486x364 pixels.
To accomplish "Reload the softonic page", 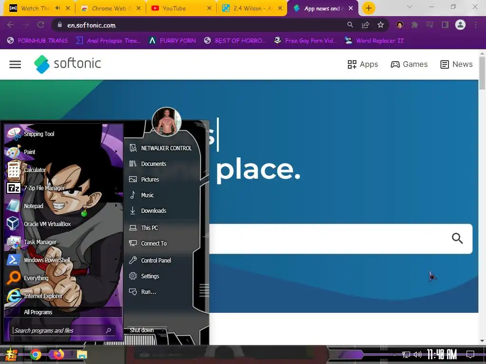I will point(41,25).
